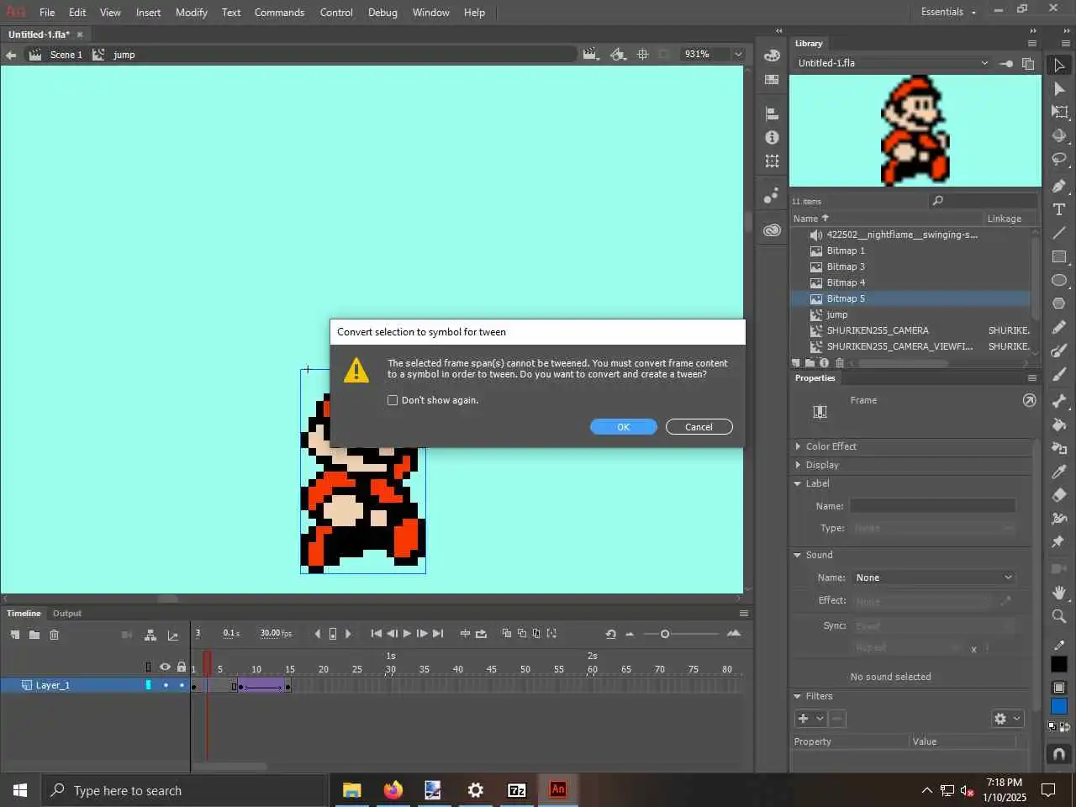1076x807 pixels.
Task: Open the Control menu
Action: (x=336, y=13)
